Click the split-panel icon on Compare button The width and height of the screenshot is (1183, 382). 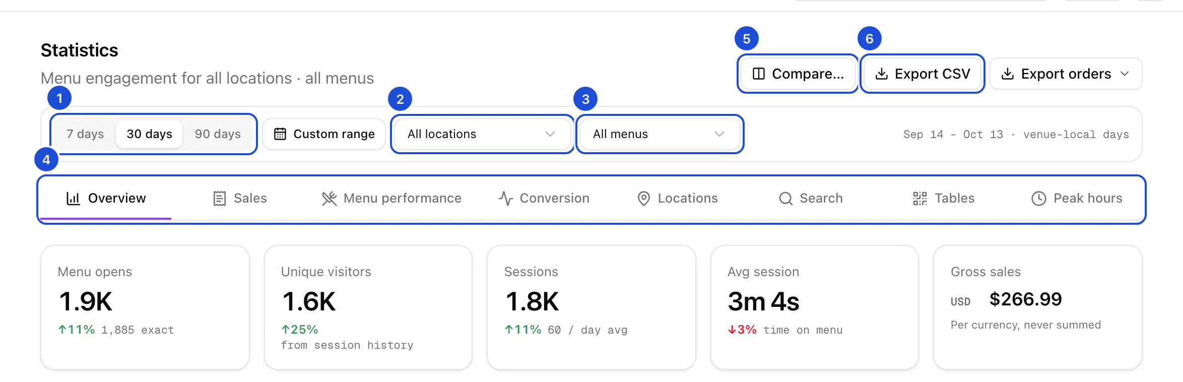point(759,74)
